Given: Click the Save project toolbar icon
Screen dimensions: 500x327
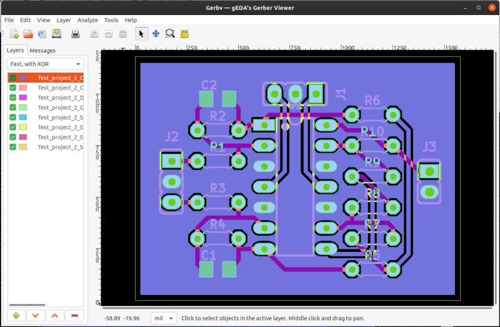Looking at the screenshot, I should (56, 34).
